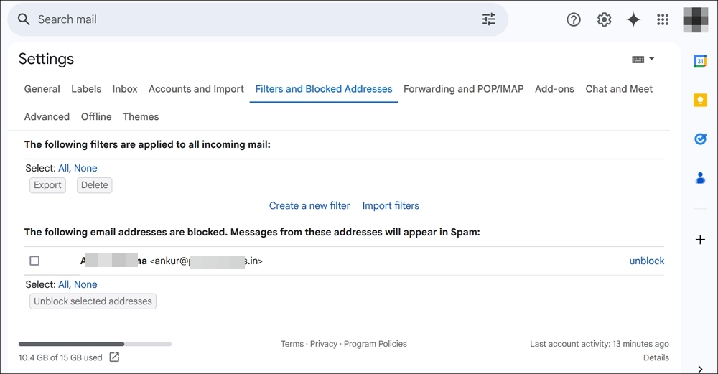718x374 pixels.
Task: Click the 10.4 GB of 15 GB used text
Action: (x=60, y=357)
